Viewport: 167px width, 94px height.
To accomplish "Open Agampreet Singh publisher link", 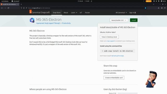I will (48, 23).
